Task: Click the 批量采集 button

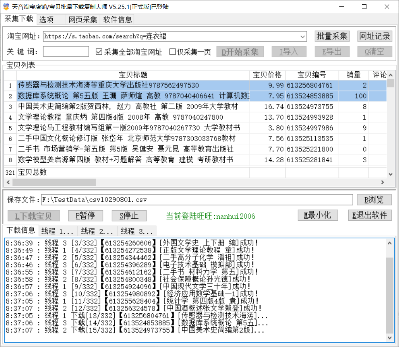Action: click(x=332, y=36)
